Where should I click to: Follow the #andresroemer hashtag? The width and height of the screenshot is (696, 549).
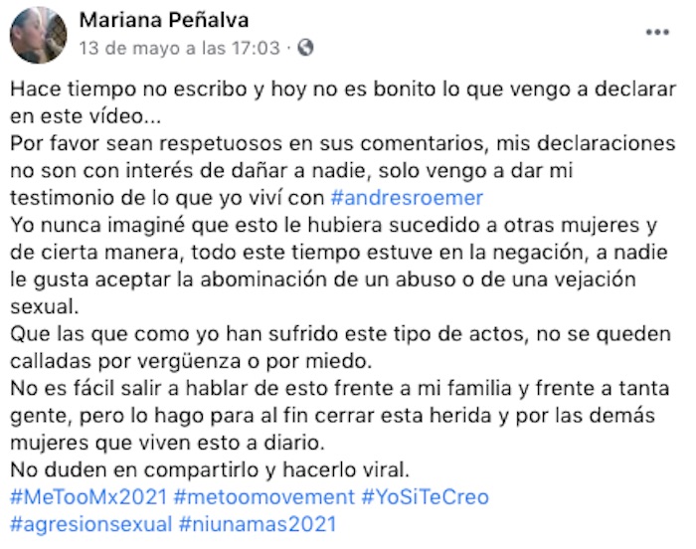click(x=407, y=198)
